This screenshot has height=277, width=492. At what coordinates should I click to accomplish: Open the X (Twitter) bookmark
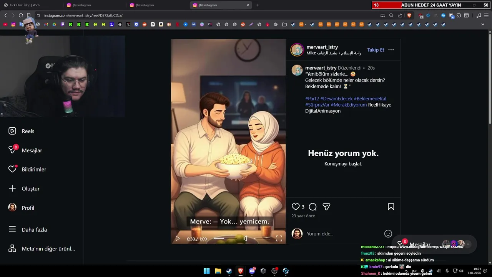coord(128,24)
